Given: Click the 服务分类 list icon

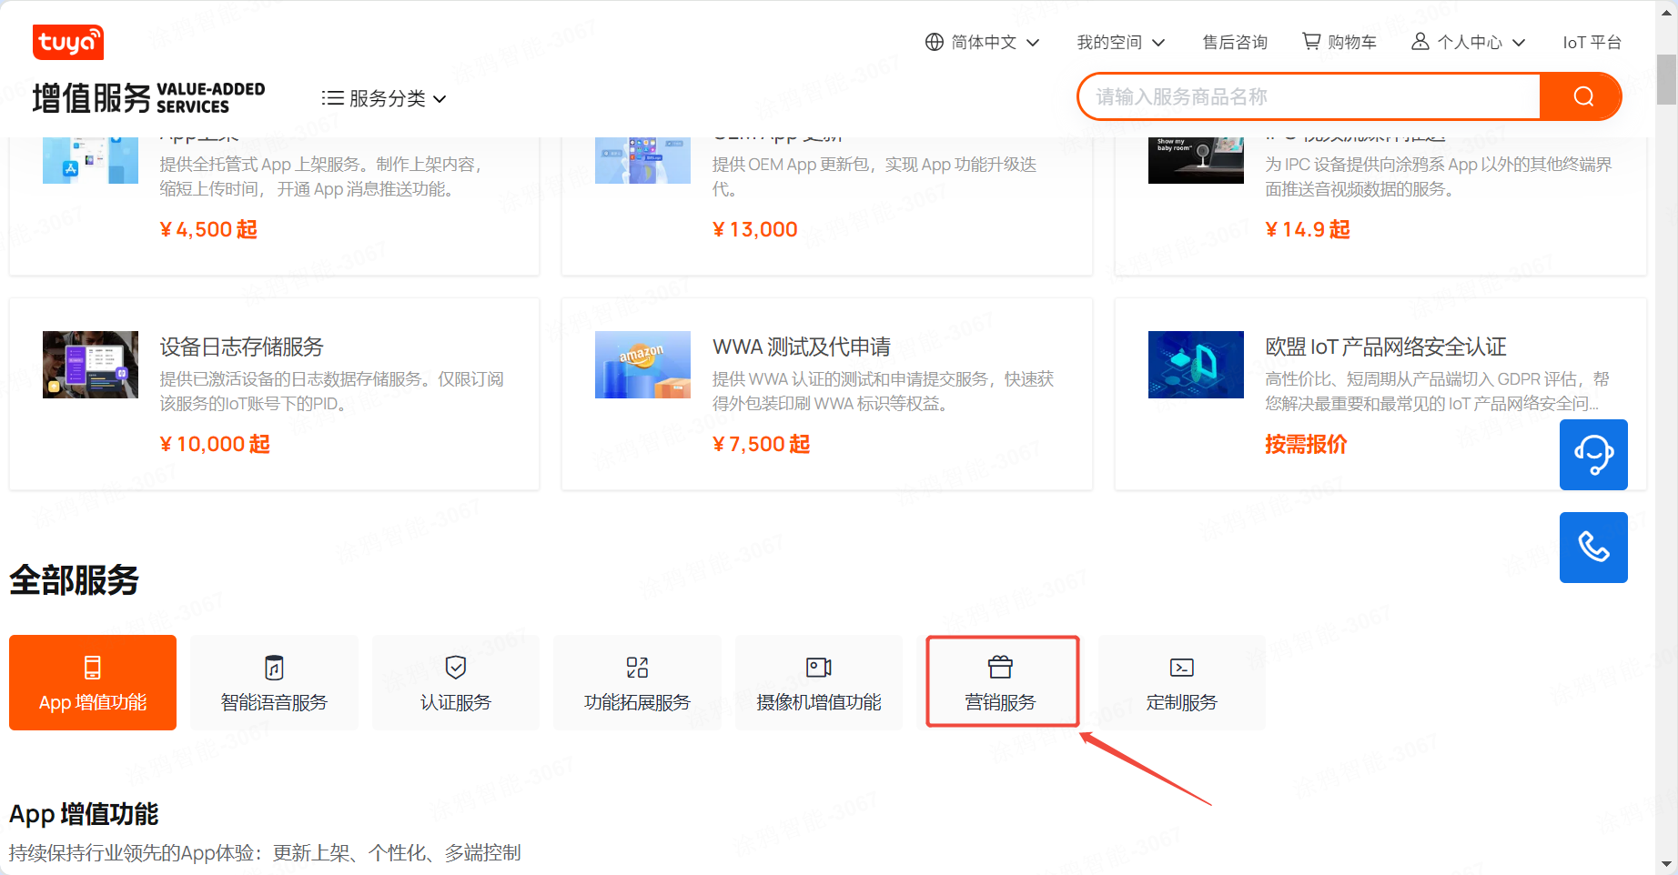Looking at the screenshot, I should (x=332, y=97).
